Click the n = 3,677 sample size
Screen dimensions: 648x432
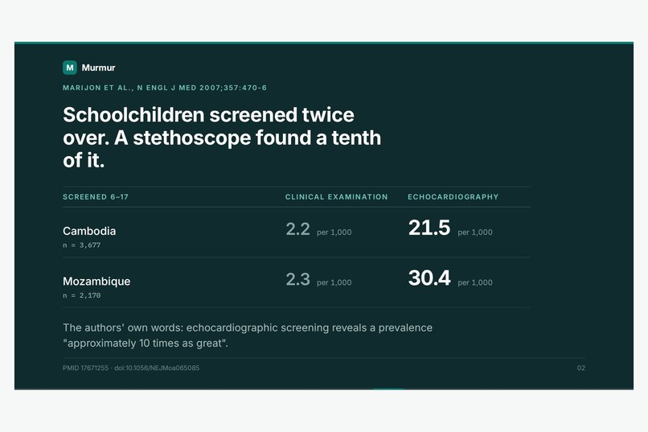pyautogui.click(x=82, y=245)
